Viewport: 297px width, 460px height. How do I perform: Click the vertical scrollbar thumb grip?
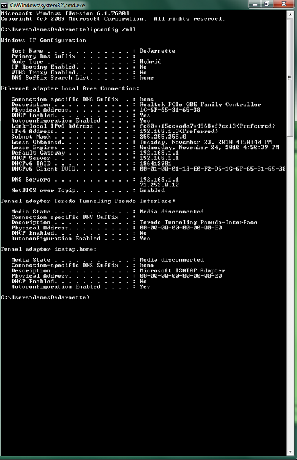290,78
